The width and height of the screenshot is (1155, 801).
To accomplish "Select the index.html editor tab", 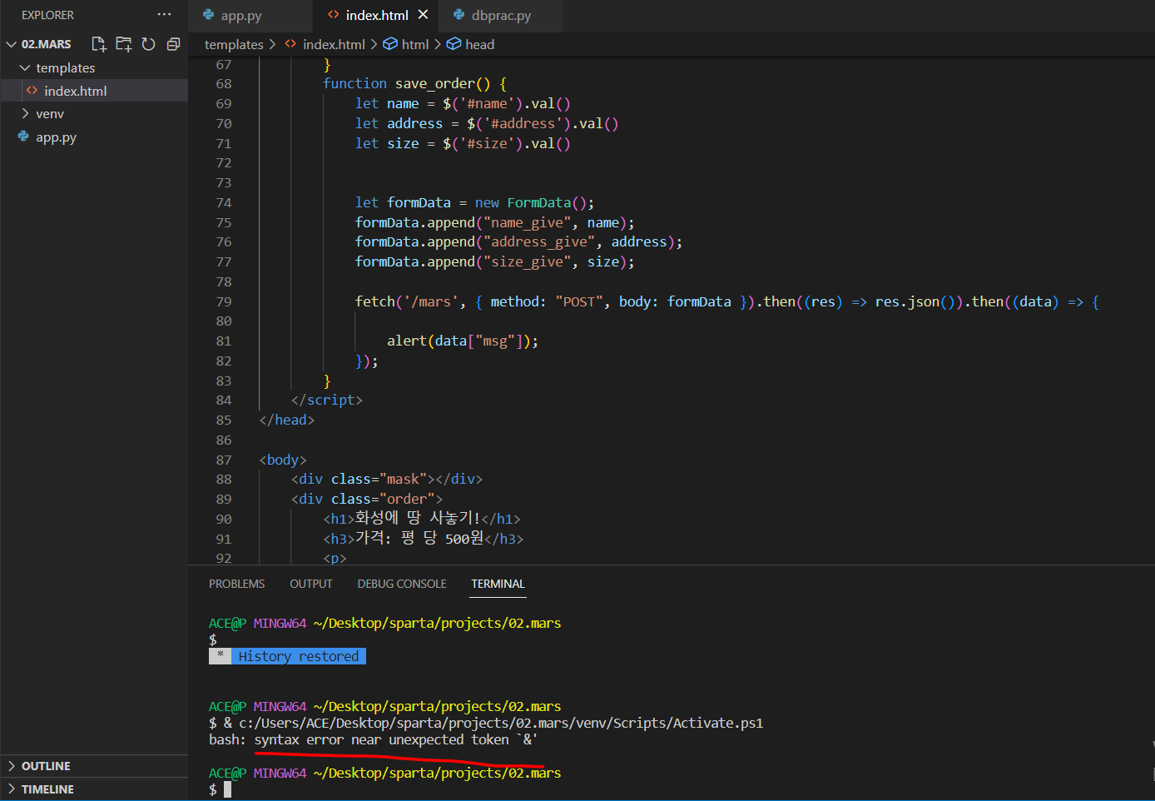I will [x=376, y=16].
